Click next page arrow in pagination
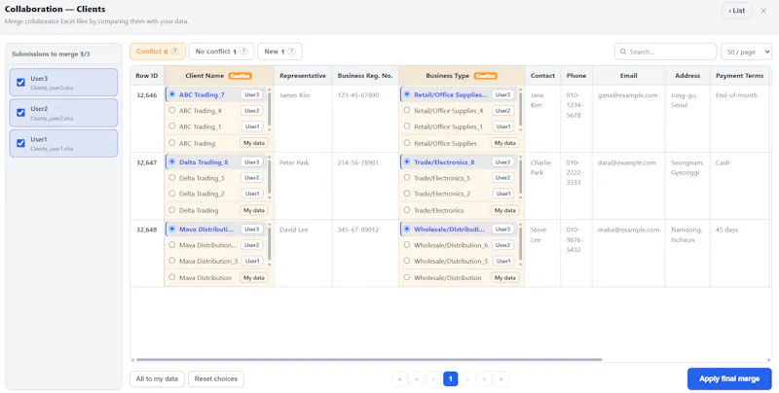The image size is (779, 393). click(467, 379)
